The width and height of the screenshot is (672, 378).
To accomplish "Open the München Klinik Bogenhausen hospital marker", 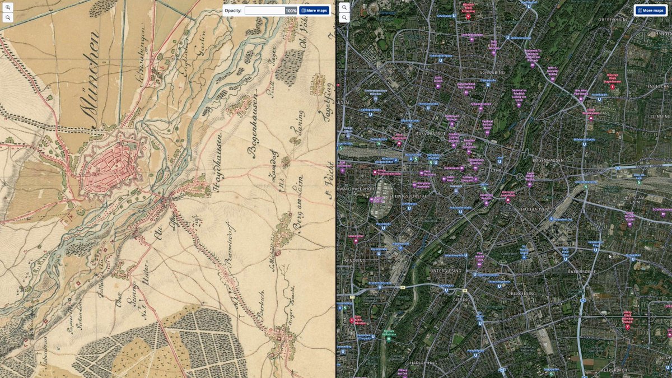I will click(612, 87).
